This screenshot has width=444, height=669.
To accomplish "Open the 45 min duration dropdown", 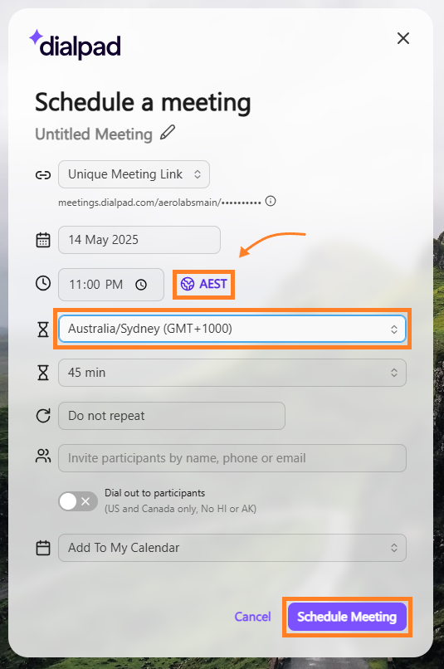I will point(232,373).
